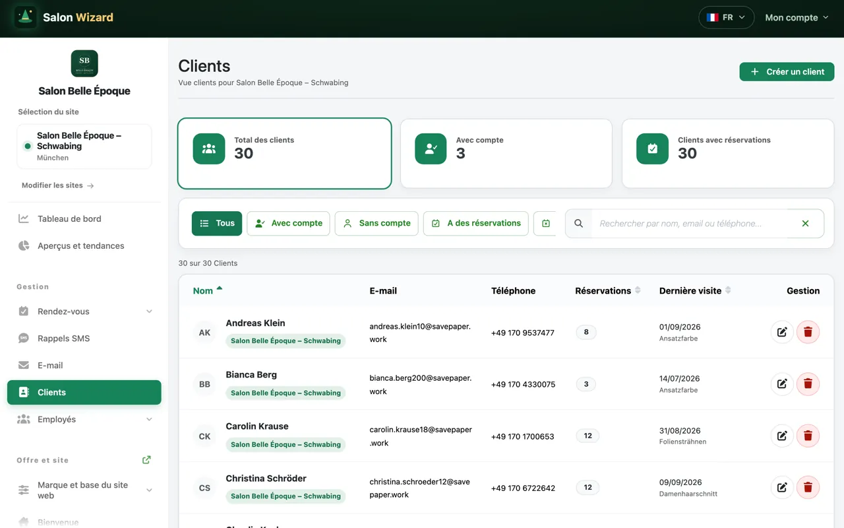Open Rappels SMS page

pos(84,338)
